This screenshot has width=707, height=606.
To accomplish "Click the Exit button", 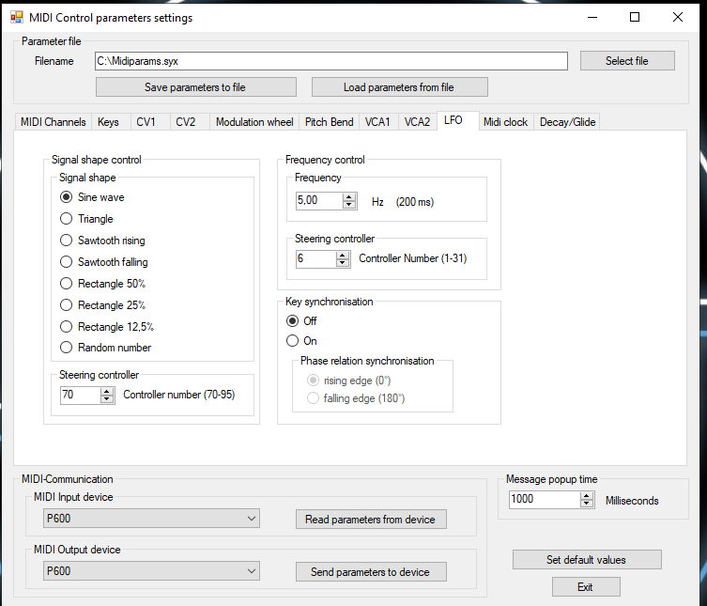I will 586,587.
